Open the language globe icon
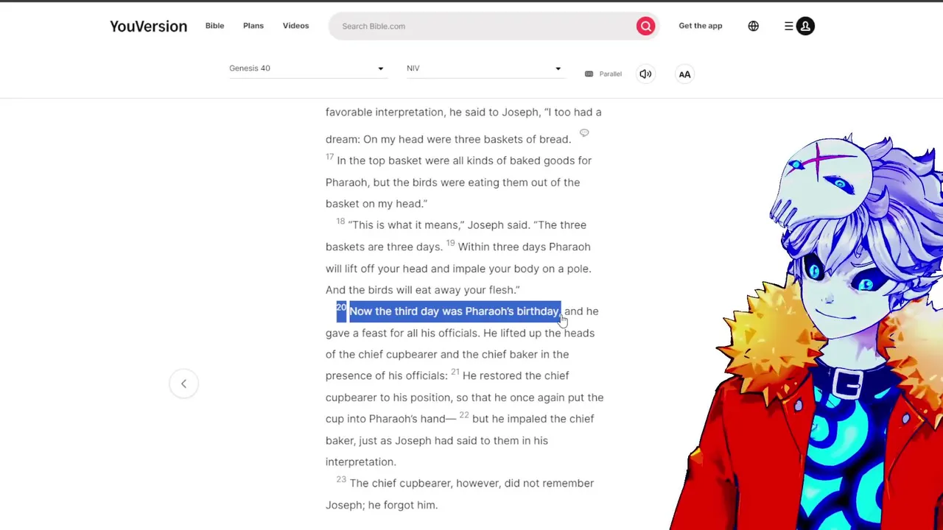 [x=753, y=26]
